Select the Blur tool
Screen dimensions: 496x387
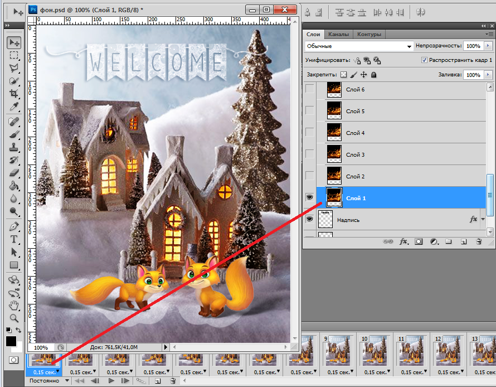(x=14, y=199)
